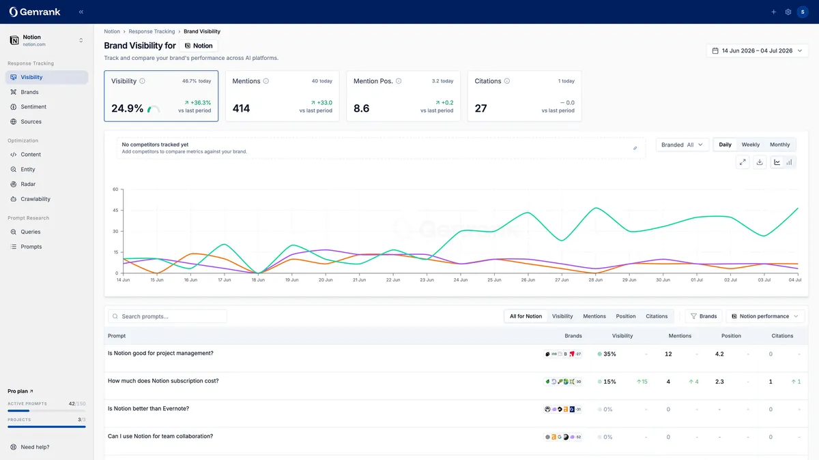This screenshot has width=819, height=460.
Task: Click the plus icon in top bar
Action: pos(773,12)
